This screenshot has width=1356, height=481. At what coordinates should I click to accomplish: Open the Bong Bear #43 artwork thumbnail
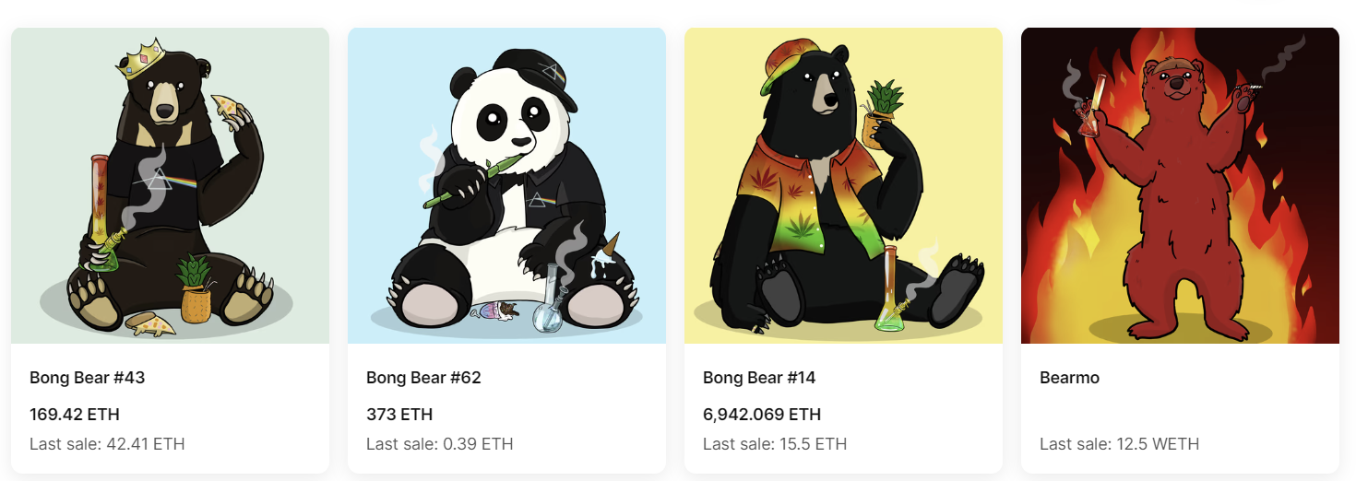point(170,185)
